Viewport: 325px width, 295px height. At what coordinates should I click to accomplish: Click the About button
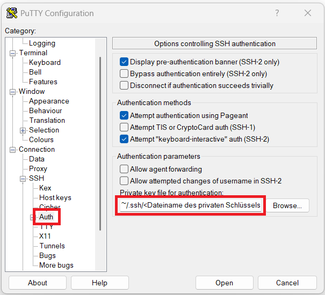coord(38,283)
